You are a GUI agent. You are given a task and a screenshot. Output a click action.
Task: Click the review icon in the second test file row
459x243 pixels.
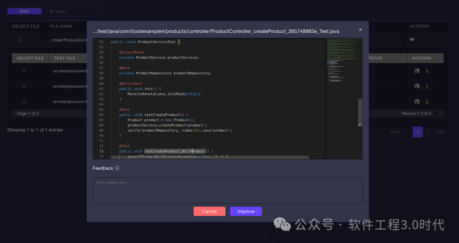pos(417,86)
